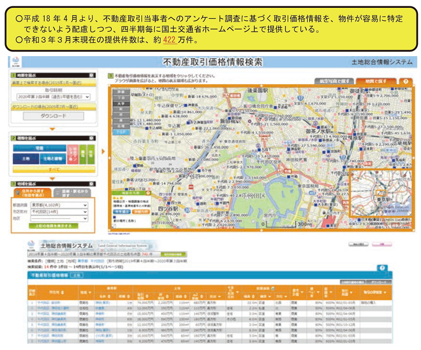Sort results by 前面道路 幅員 column
The image size is (421, 350).
coord(253,296)
